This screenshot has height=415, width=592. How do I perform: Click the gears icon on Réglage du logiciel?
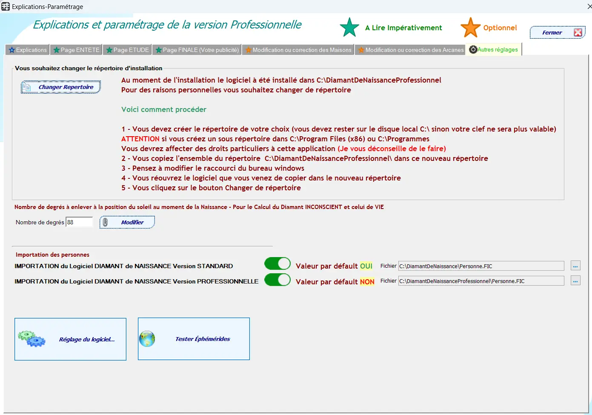(31, 339)
